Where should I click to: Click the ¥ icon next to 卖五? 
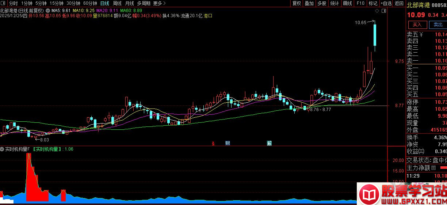pos(421,35)
